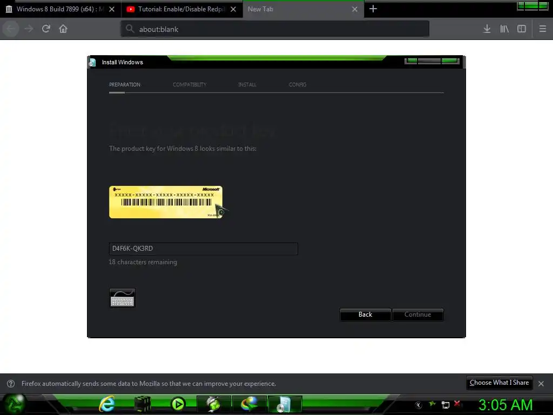Open the network tray icon
The image size is (553, 415).
point(445,405)
